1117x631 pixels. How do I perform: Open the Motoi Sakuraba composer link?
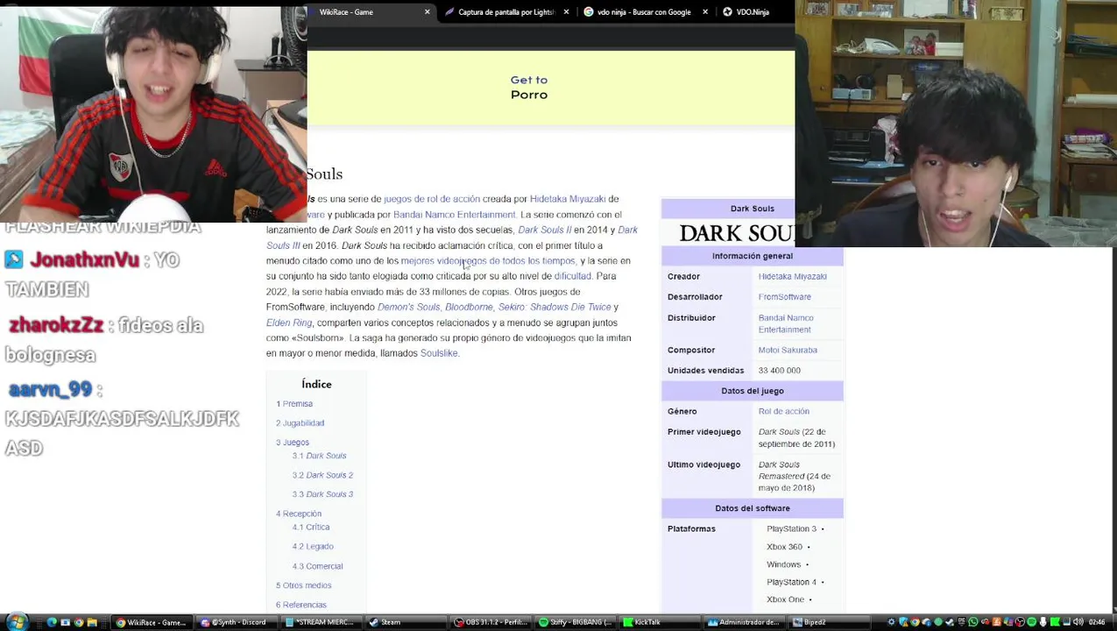tap(788, 351)
